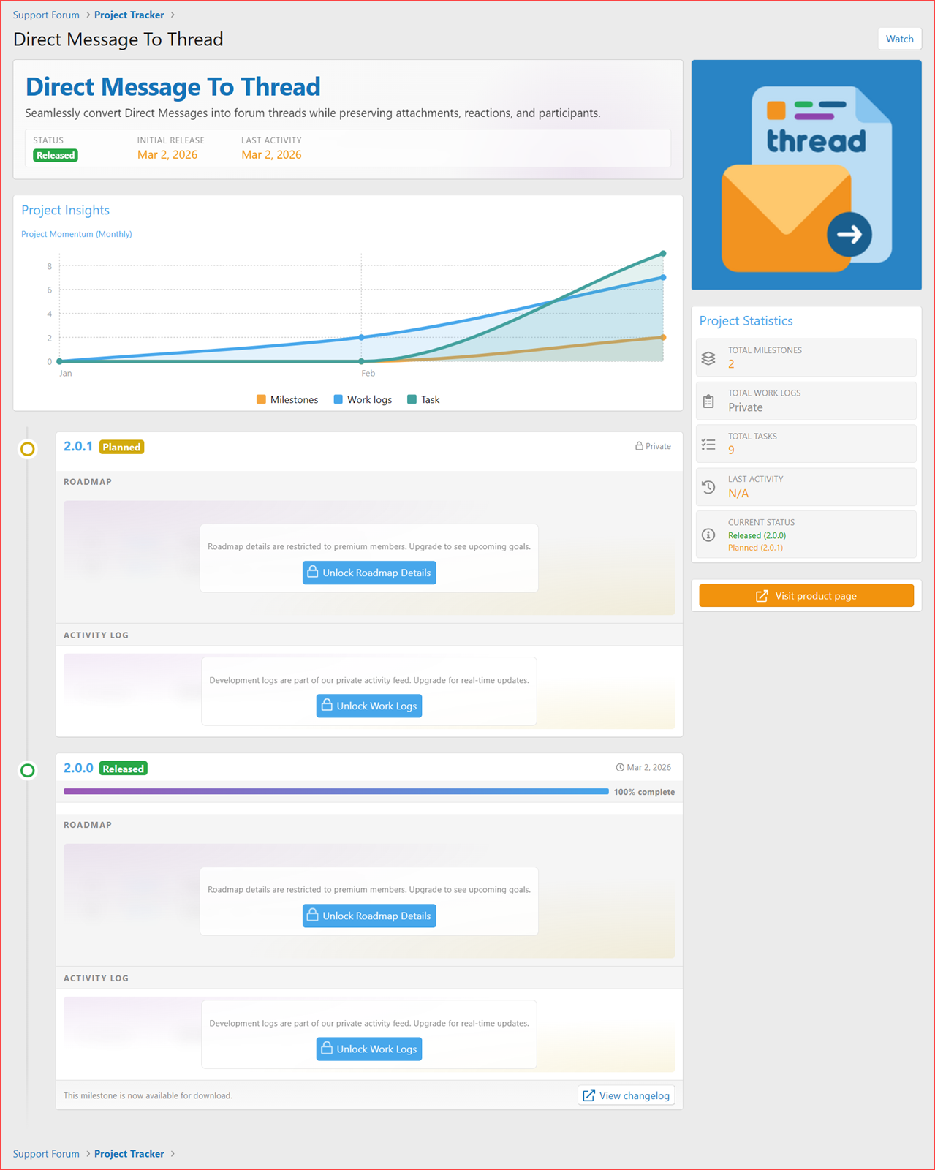This screenshot has height=1170, width=935.
Task: Click the text This milestone is now available for download
Action: pyautogui.click(x=148, y=1095)
